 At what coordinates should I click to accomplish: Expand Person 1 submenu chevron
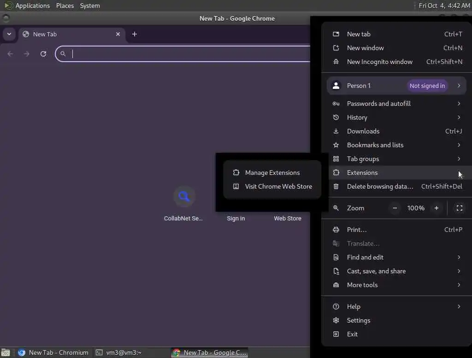coord(459,86)
